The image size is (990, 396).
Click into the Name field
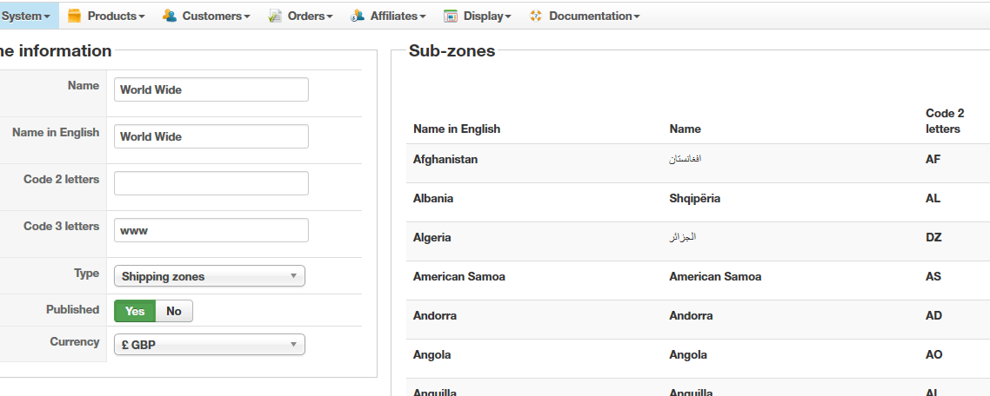tap(211, 89)
